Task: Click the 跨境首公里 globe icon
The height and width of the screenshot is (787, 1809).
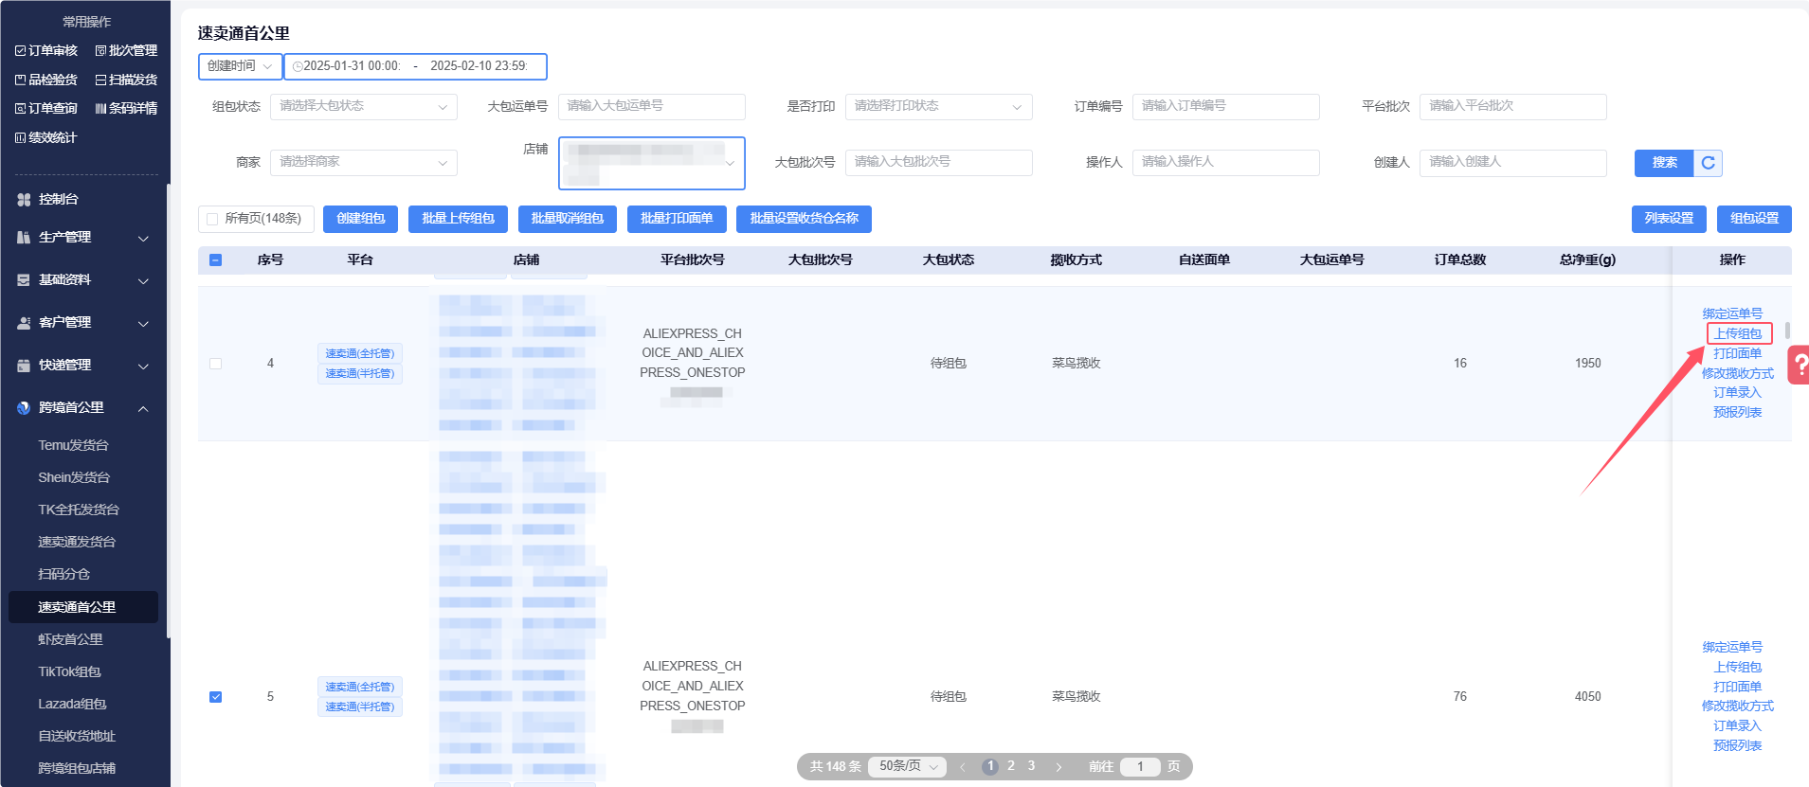Action: point(24,408)
